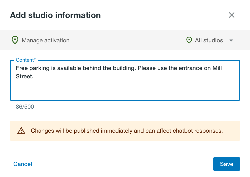Save the studio information

click(227, 164)
